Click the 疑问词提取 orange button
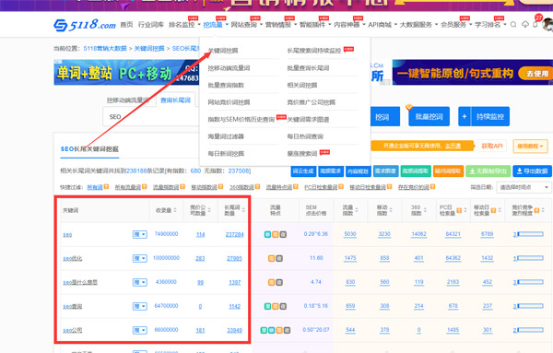The width and height of the screenshot is (553, 353). point(448,171)
